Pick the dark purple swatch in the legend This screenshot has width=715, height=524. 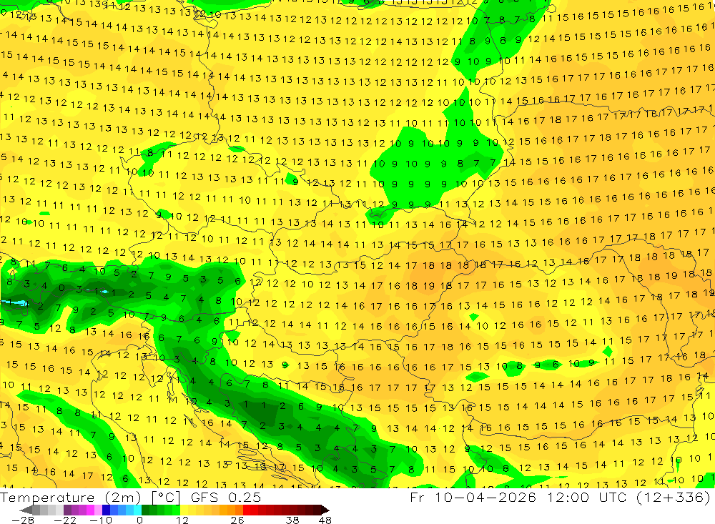tap(67, 510)
